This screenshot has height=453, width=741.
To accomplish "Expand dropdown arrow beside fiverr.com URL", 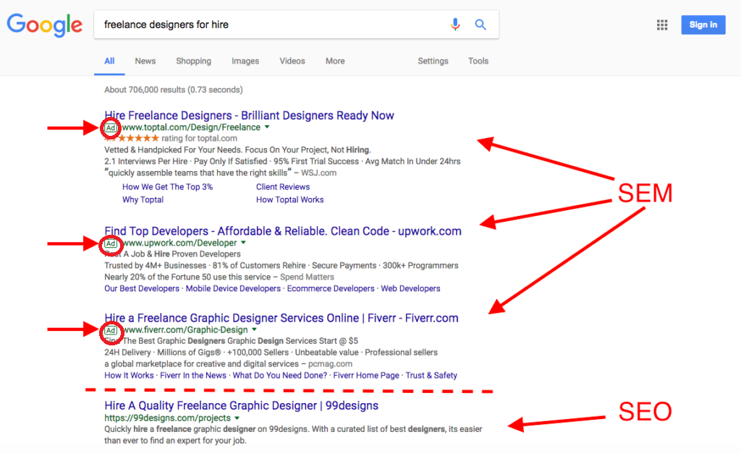I will click(x=254, y=329).
